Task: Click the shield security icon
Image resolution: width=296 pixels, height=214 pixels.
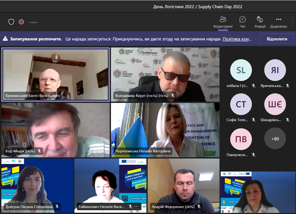Action: click(11, 22)
